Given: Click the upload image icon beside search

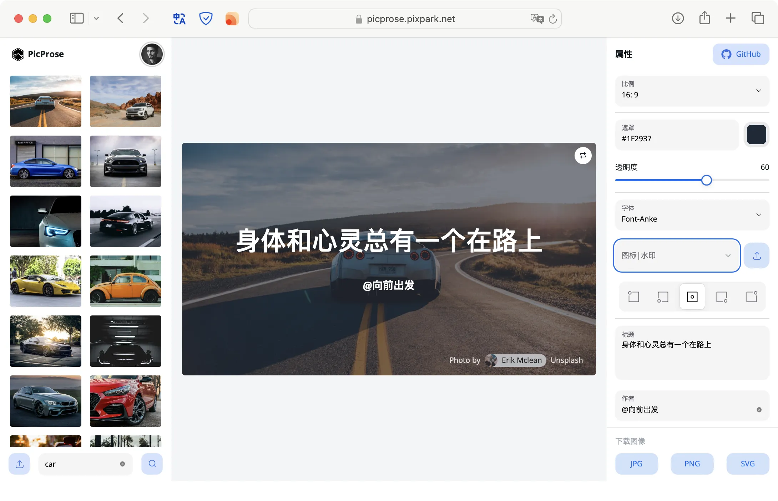Looking at the screenshot, I should tap(20, 464).
